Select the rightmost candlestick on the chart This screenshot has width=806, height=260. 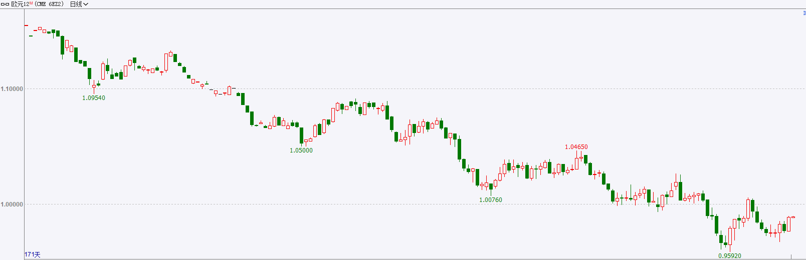coord(793,217)
